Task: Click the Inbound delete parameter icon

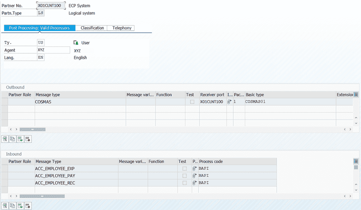Action: pyautogui.click(x=28, y=205)
